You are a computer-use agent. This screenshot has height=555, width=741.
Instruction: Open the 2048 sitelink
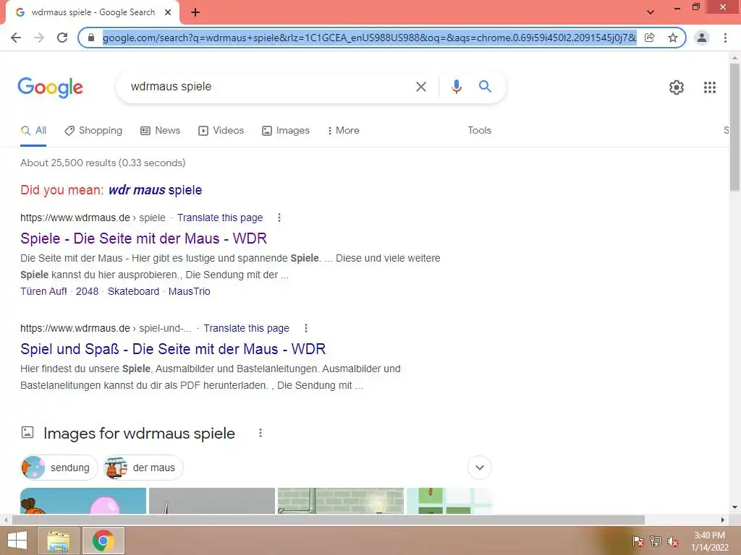click(x=87, y=292)
